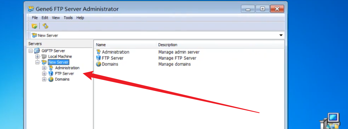Sort list by Description column header
This screenshot has width=348, height=129.
167,45
